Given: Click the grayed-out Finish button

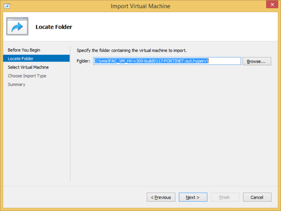Looking at the screenshot, I should point(225,197).
